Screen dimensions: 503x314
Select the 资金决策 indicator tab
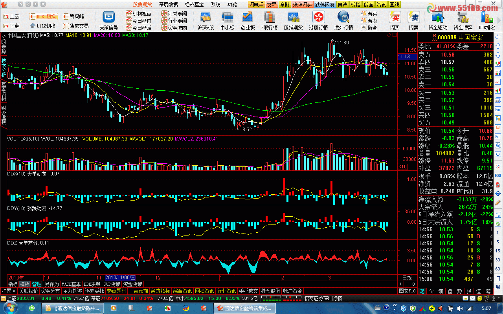pyautogui.click(x=132, y=284)
